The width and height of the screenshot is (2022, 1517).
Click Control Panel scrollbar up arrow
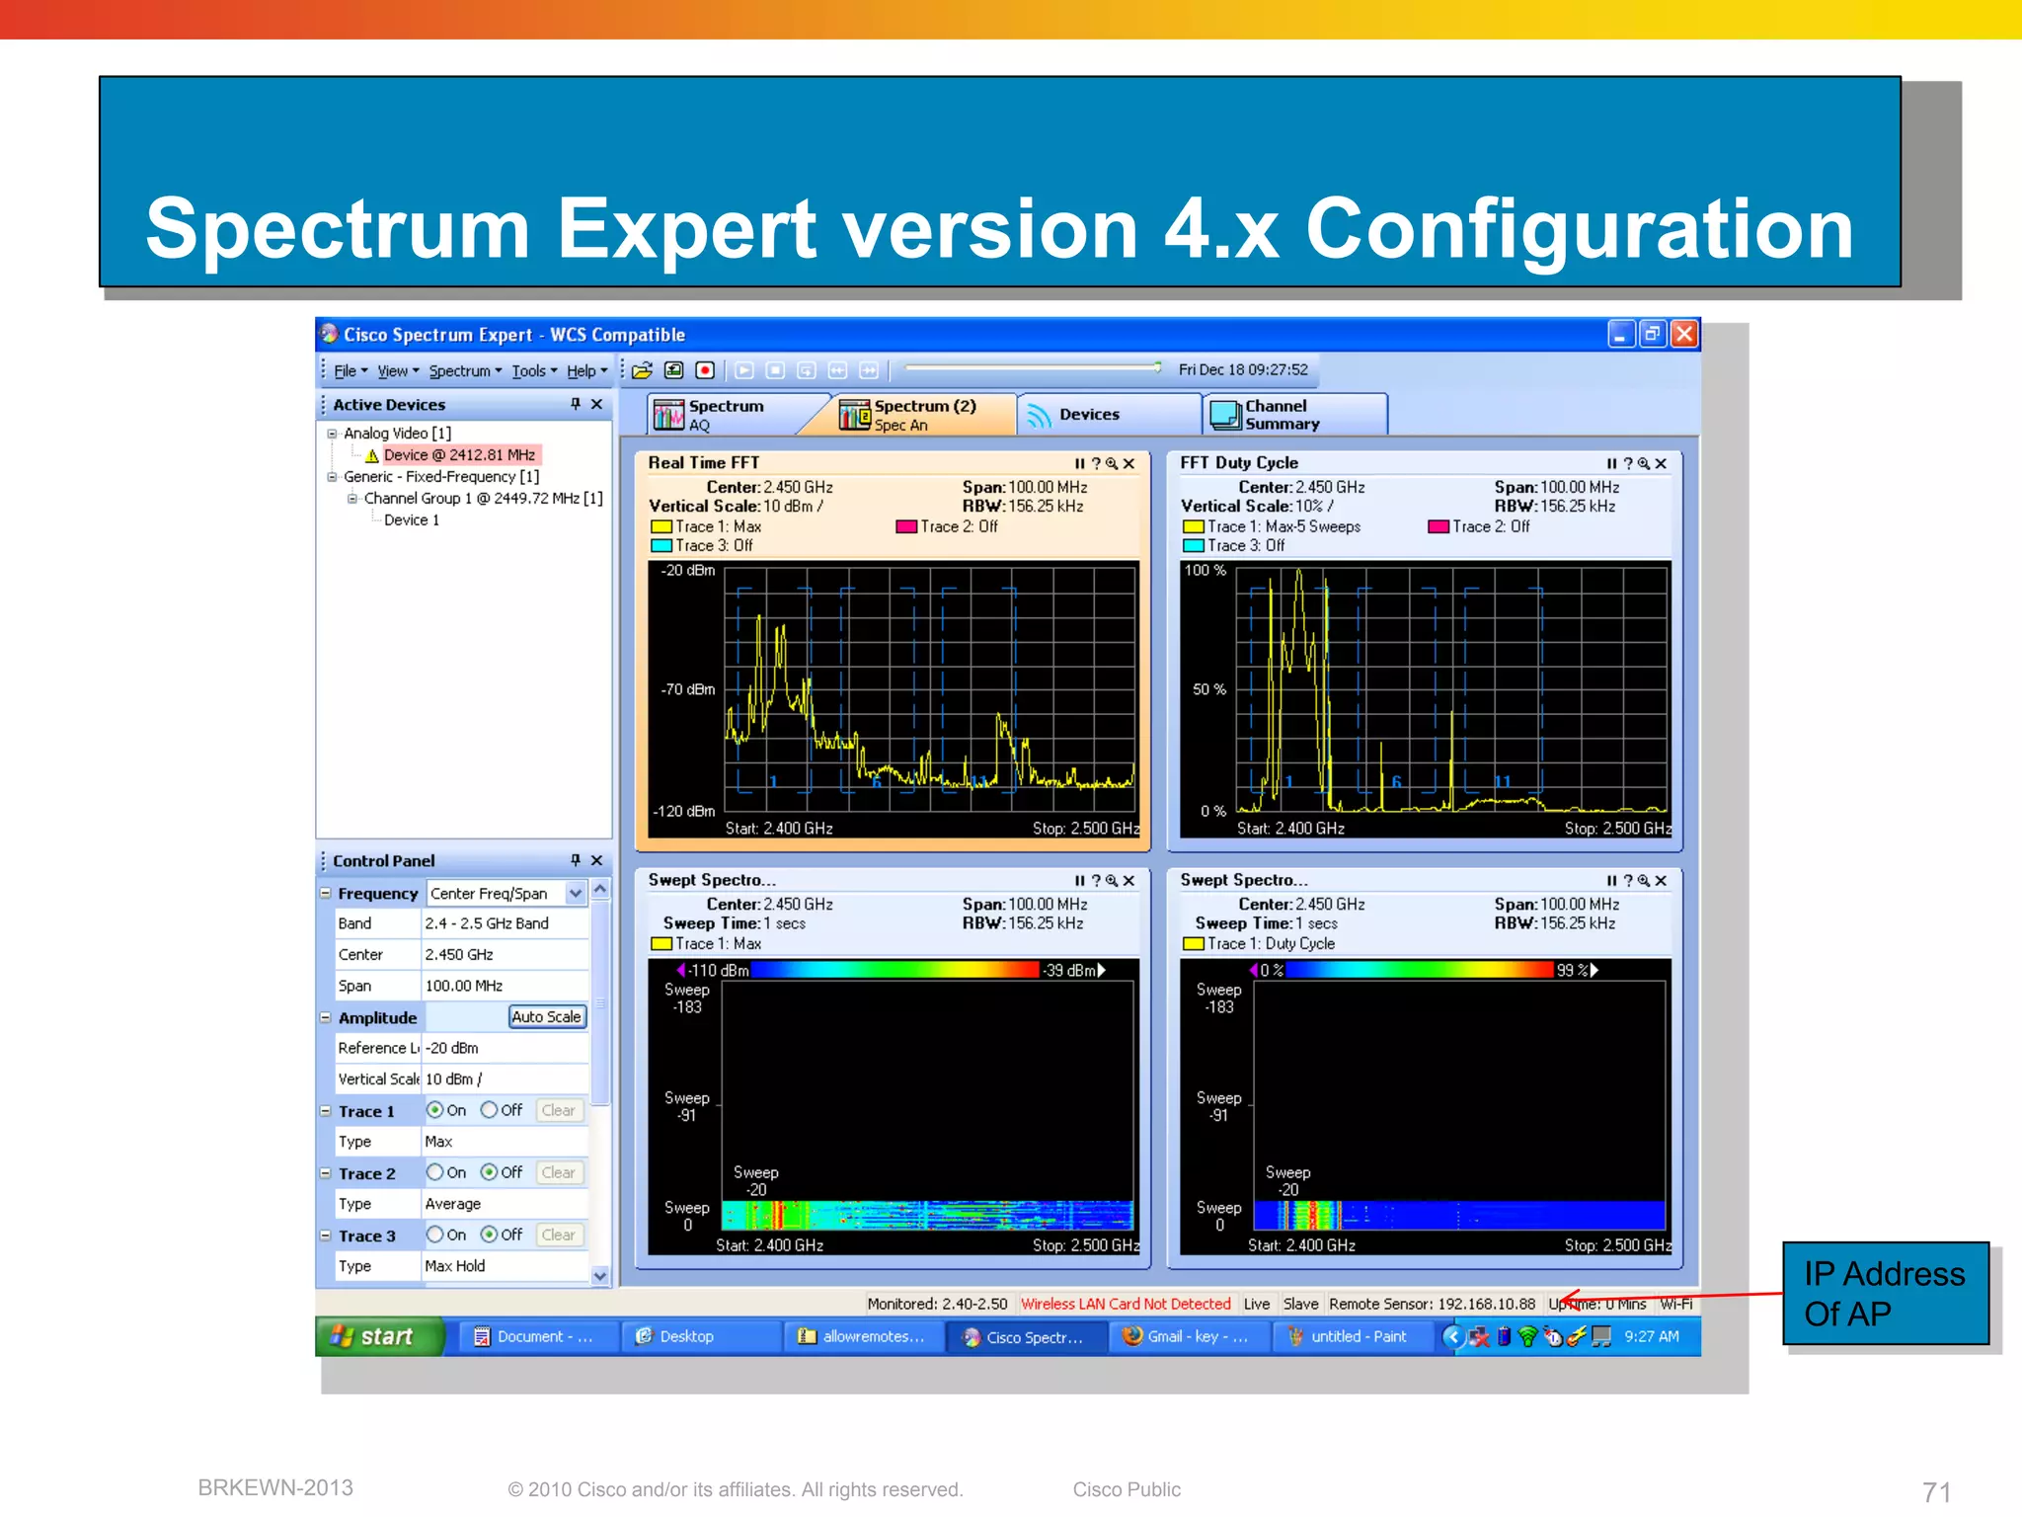600,890
